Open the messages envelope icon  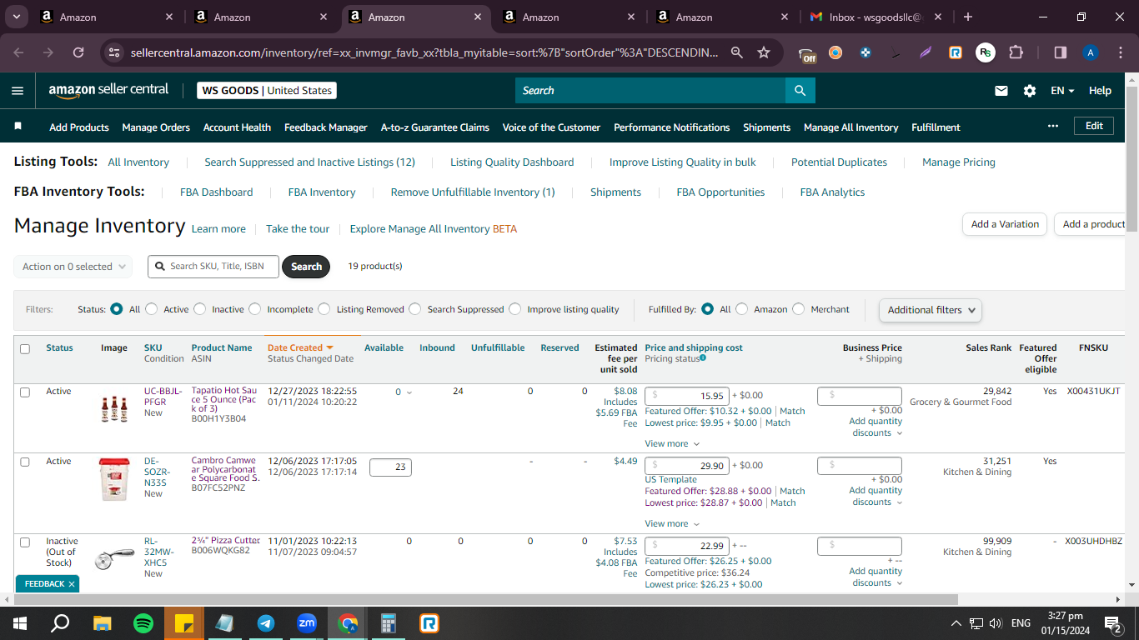(x=1001, y=91)
